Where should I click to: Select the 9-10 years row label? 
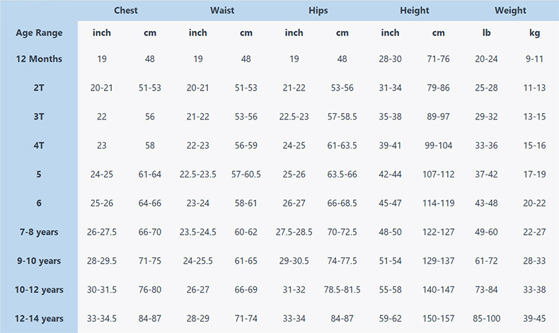(39, 261)
